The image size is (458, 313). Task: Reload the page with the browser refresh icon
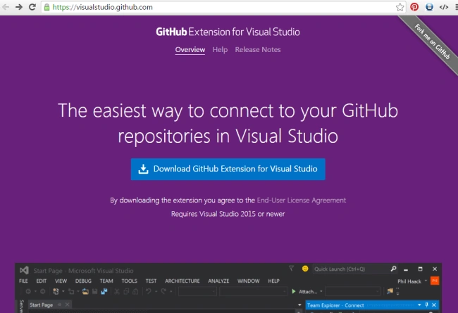pos(32,7)
